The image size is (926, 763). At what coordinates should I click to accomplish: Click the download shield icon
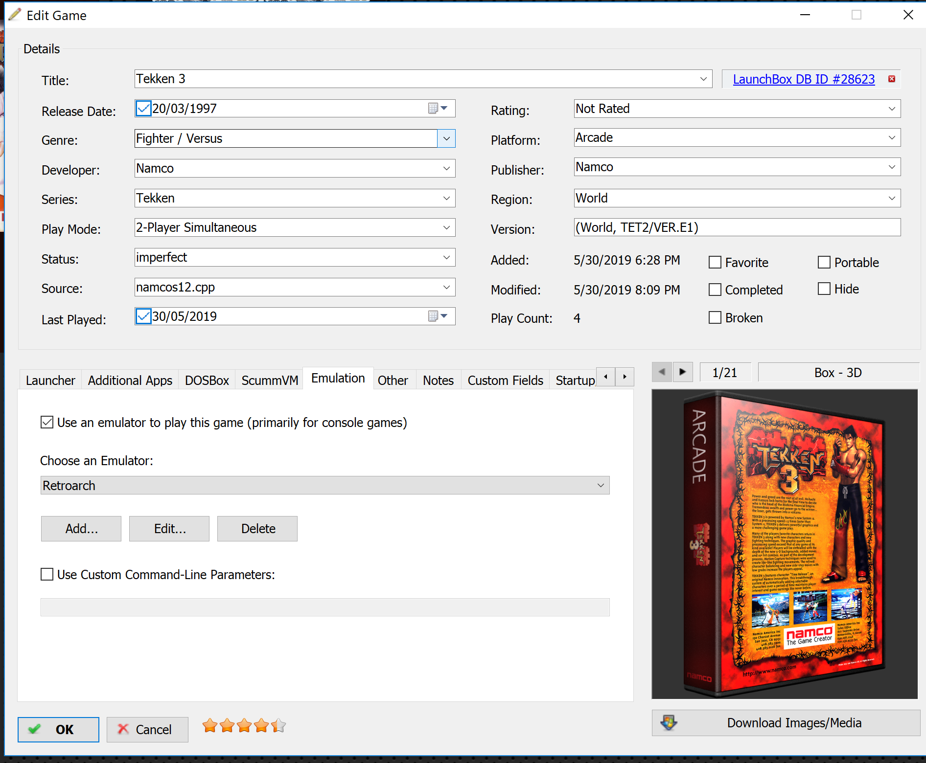click(x=669, y=722)
